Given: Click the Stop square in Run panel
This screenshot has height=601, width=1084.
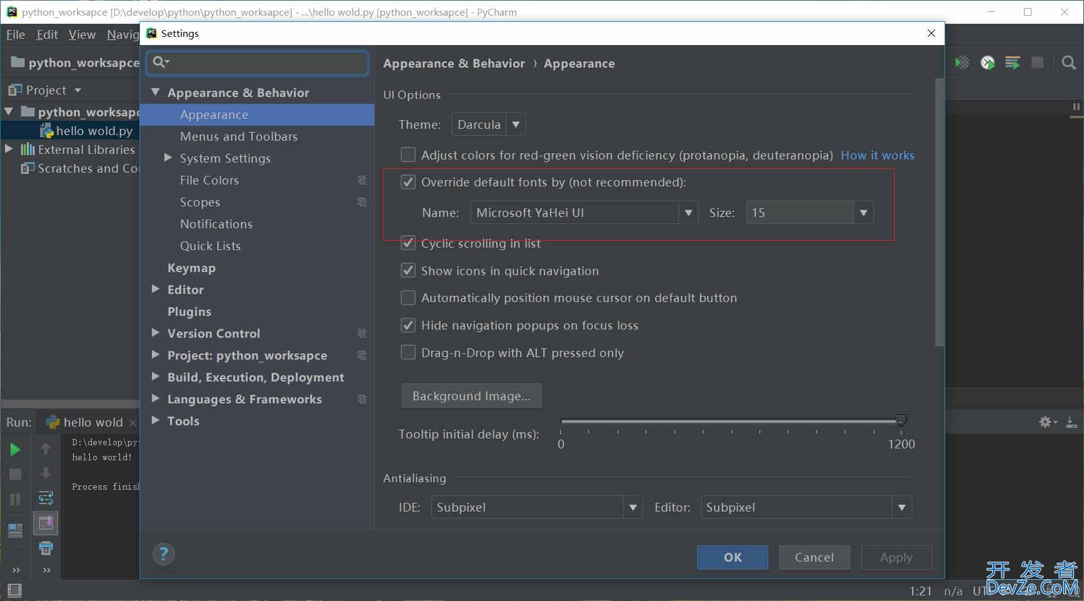Looking at the screenshot, I should point(15,474).
